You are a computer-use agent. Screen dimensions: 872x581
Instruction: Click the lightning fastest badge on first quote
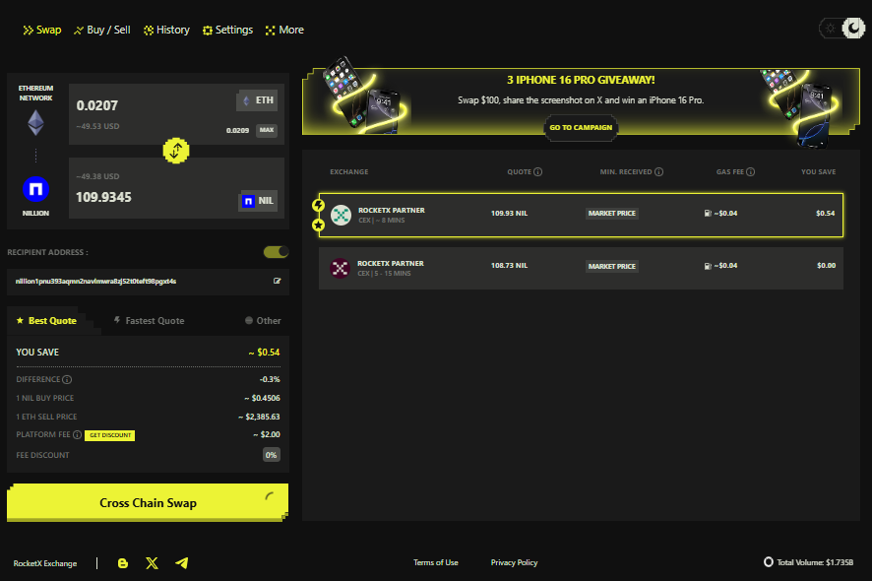click(318, 206)
